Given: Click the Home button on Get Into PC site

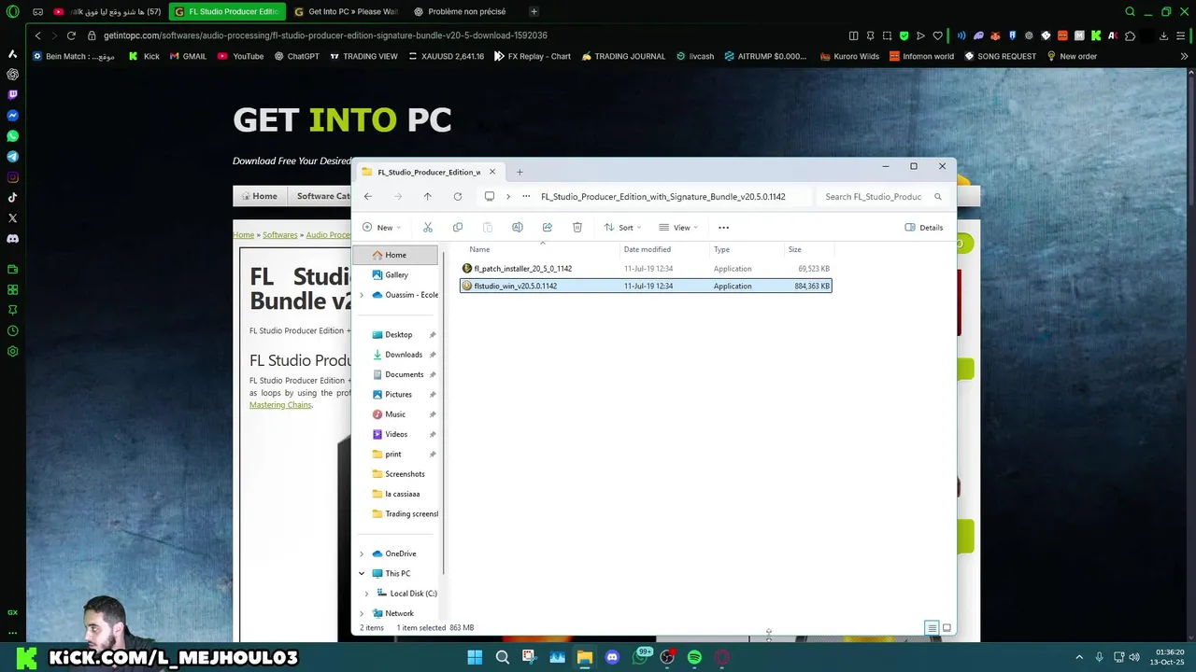Looking at the screenshot, I should pos(259,196).
